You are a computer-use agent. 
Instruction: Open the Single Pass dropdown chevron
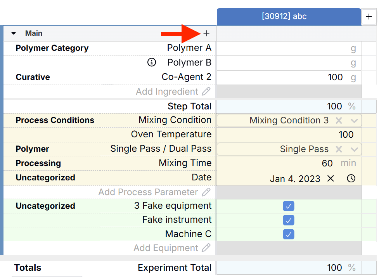coord(354,149)
